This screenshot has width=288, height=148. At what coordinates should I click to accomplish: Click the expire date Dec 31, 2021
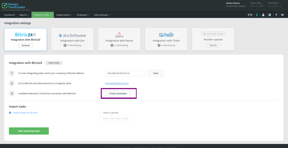click(257, 6)
